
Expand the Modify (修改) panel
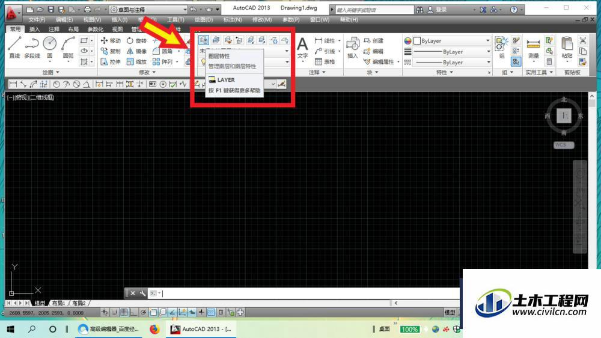coord(147,72)
